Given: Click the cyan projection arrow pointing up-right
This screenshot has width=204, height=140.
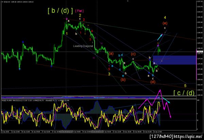Looking at the screenshot, I should (x=160, y=37).
